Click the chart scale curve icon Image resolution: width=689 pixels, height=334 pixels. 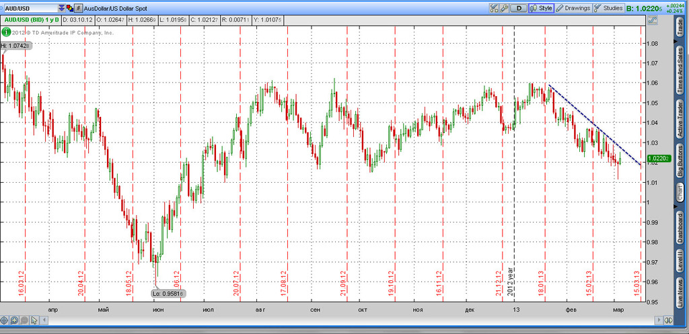click(651, 21)
